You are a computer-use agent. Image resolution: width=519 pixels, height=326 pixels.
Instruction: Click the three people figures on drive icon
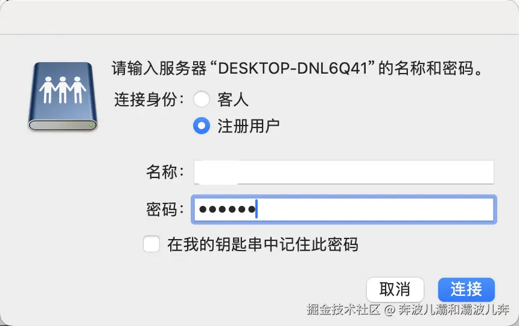(63, 89)
